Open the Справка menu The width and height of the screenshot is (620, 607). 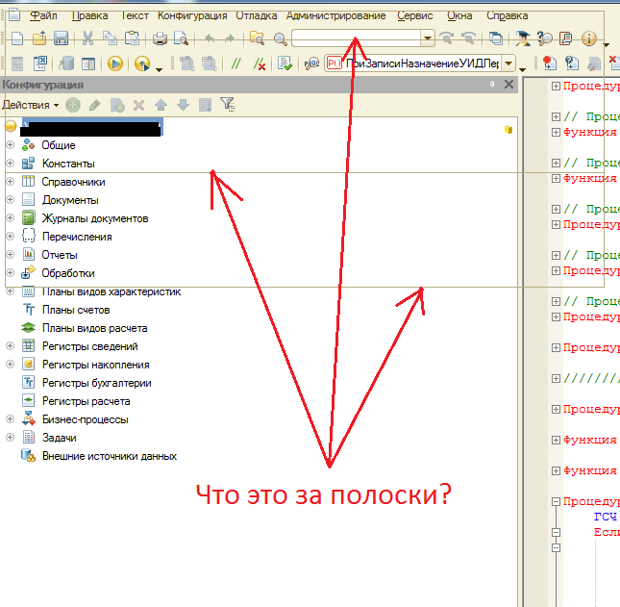[507, 15]
